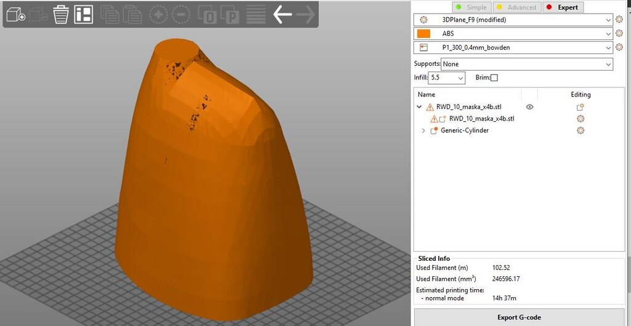Click the editing gear for Generic-Cylinder
This screenshot has width=631, height=326.
(x=580, y=130)
